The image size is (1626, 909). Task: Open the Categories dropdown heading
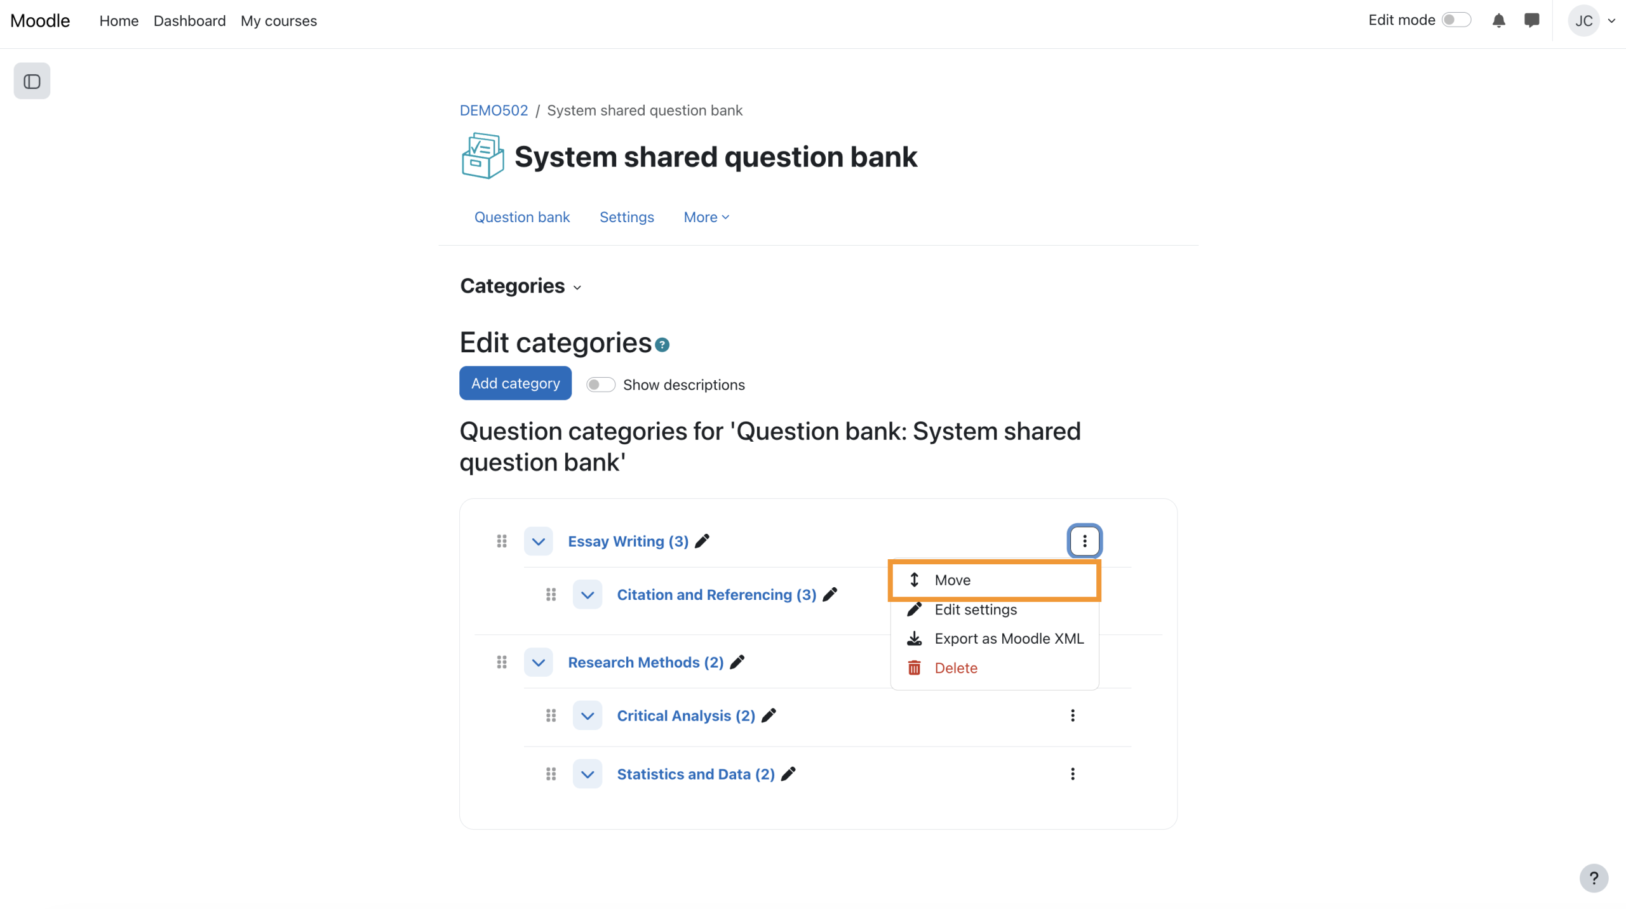tap(520, 286)
